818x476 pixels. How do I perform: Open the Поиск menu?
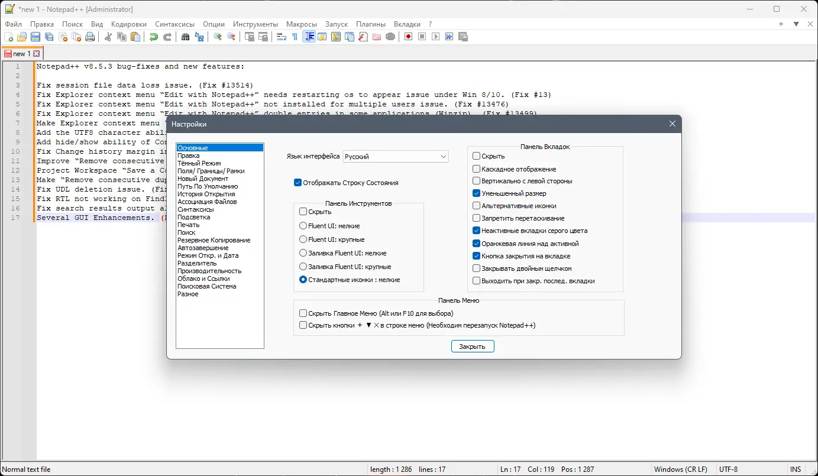coord(72,24)
